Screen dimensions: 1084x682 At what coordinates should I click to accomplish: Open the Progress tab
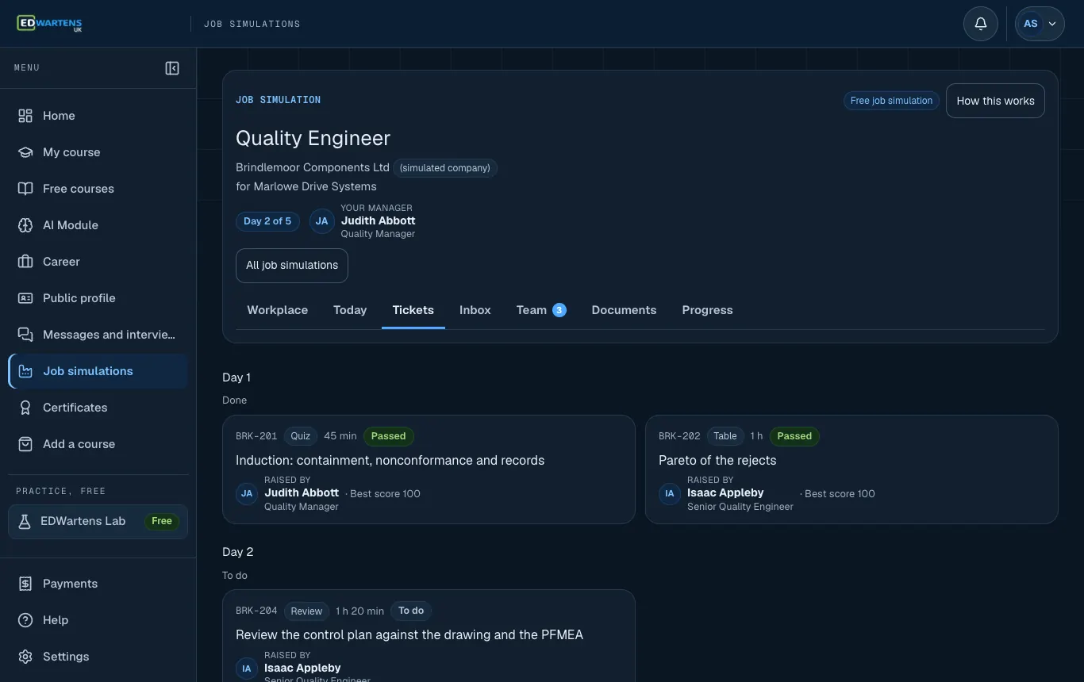coord(707,310)
